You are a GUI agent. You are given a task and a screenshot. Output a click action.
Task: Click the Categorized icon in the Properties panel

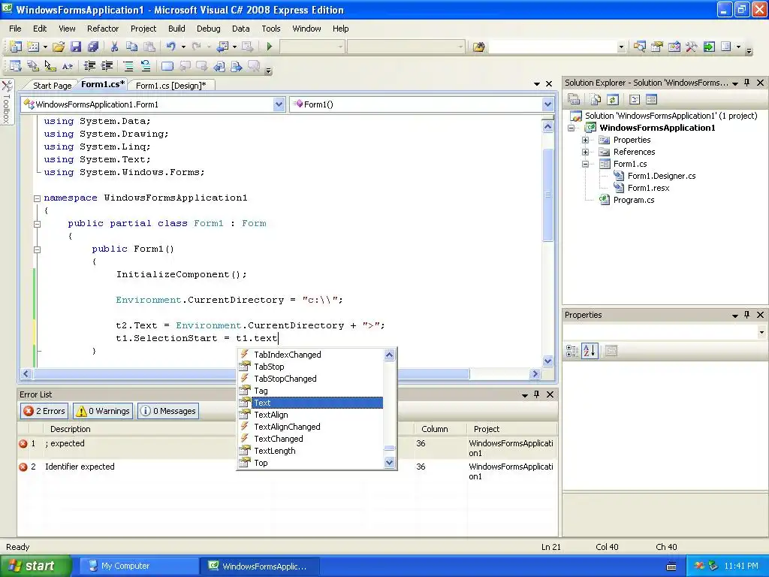point(571,351)
